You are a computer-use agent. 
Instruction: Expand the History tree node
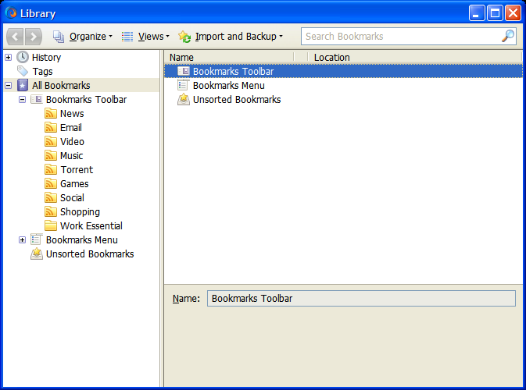pos(9,57)
